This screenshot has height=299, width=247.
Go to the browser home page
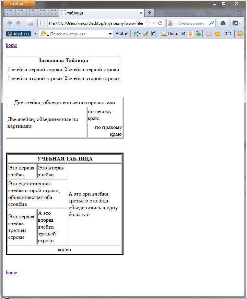point(223,23)
